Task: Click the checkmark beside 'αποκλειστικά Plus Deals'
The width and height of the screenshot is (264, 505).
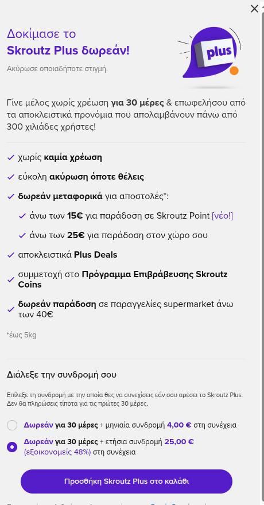Action: (x=11, y=255)
